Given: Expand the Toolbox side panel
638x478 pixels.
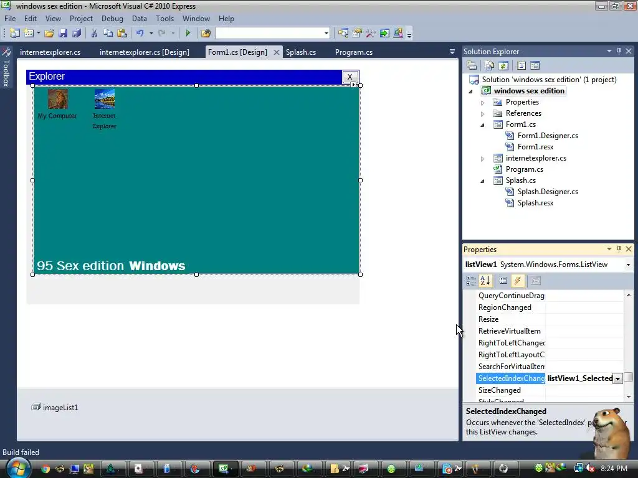Looking at the screenshot, I should (6, 67).
